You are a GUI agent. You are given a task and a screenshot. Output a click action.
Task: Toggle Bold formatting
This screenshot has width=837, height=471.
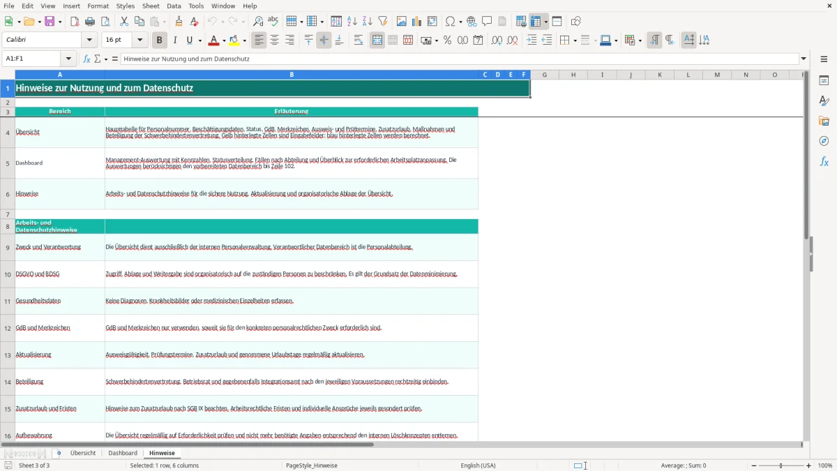pos(160,40)
